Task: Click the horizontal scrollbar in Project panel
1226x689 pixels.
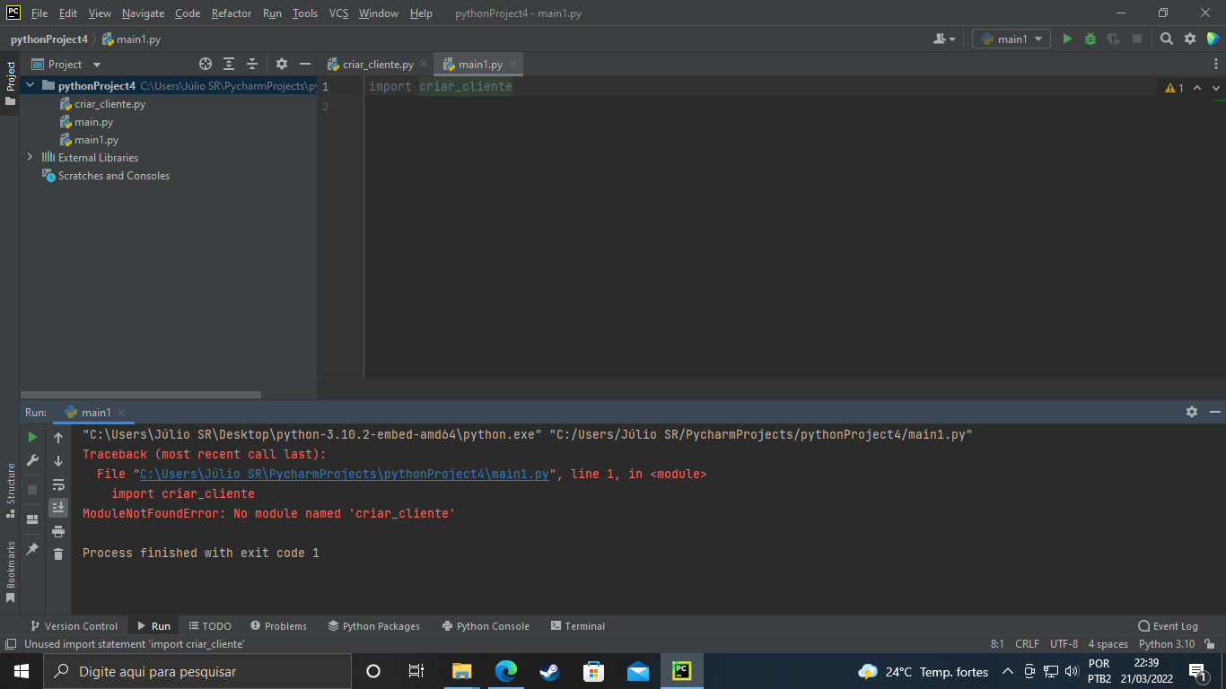Action: click(141, 394)
